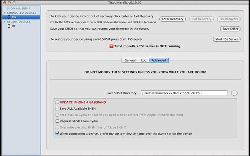Click the Save SHSH Directory label

pyautogui.click(x=122, y=93)
